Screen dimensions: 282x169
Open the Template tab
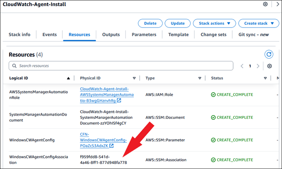(179, 34)
